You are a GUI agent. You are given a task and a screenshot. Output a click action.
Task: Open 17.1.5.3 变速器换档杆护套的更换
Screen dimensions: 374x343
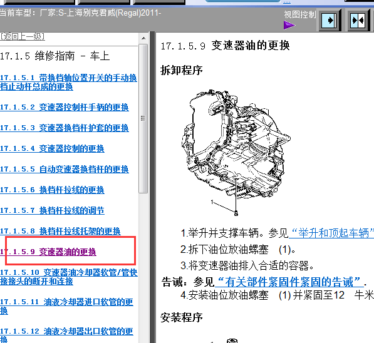tap(65, 128)
